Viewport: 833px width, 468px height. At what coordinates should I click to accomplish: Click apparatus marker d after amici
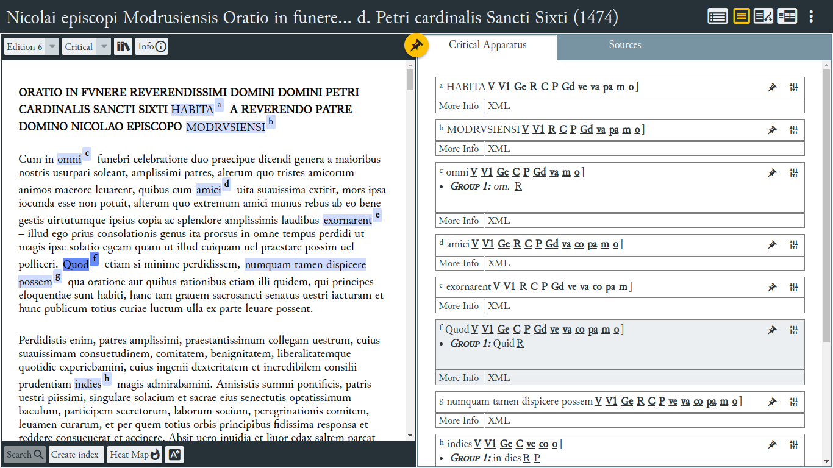pyautogui.click(x=227, y=183)
